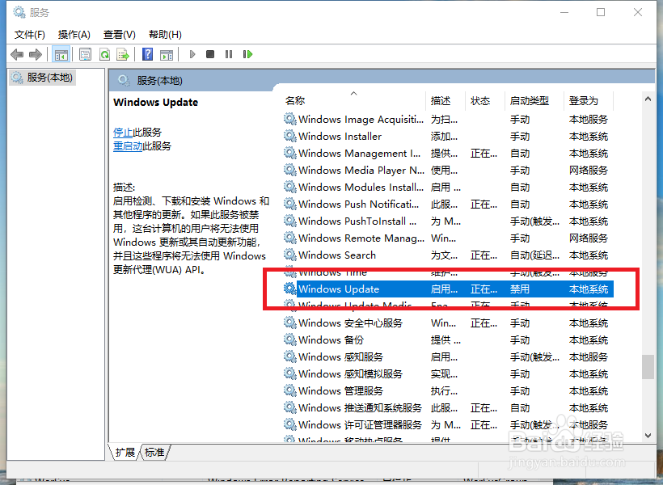Click gear icon of Windows Remote Management row
663x485 pixels.
(x=289, y=238)
